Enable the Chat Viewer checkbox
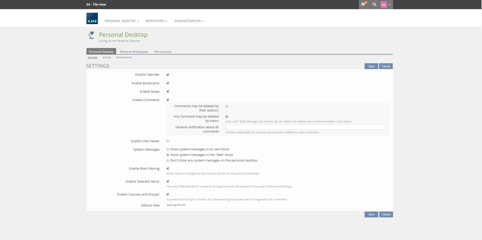 pyautogui.click(x=168, y=141)
